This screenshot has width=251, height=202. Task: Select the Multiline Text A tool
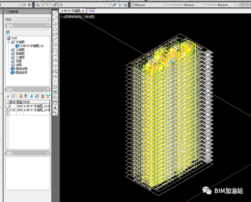55,108
